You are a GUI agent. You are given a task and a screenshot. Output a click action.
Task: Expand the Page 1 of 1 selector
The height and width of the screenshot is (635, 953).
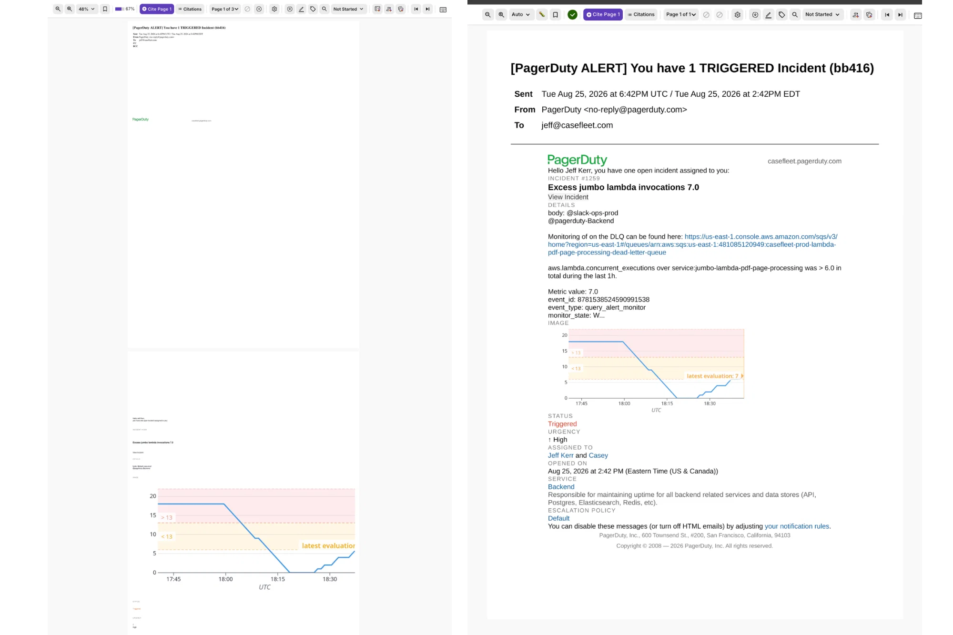point(681,15)
